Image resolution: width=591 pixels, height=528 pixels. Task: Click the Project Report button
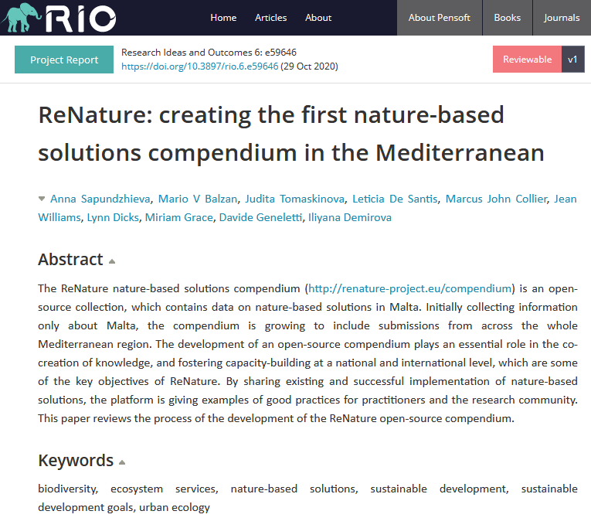pos(64,60)
